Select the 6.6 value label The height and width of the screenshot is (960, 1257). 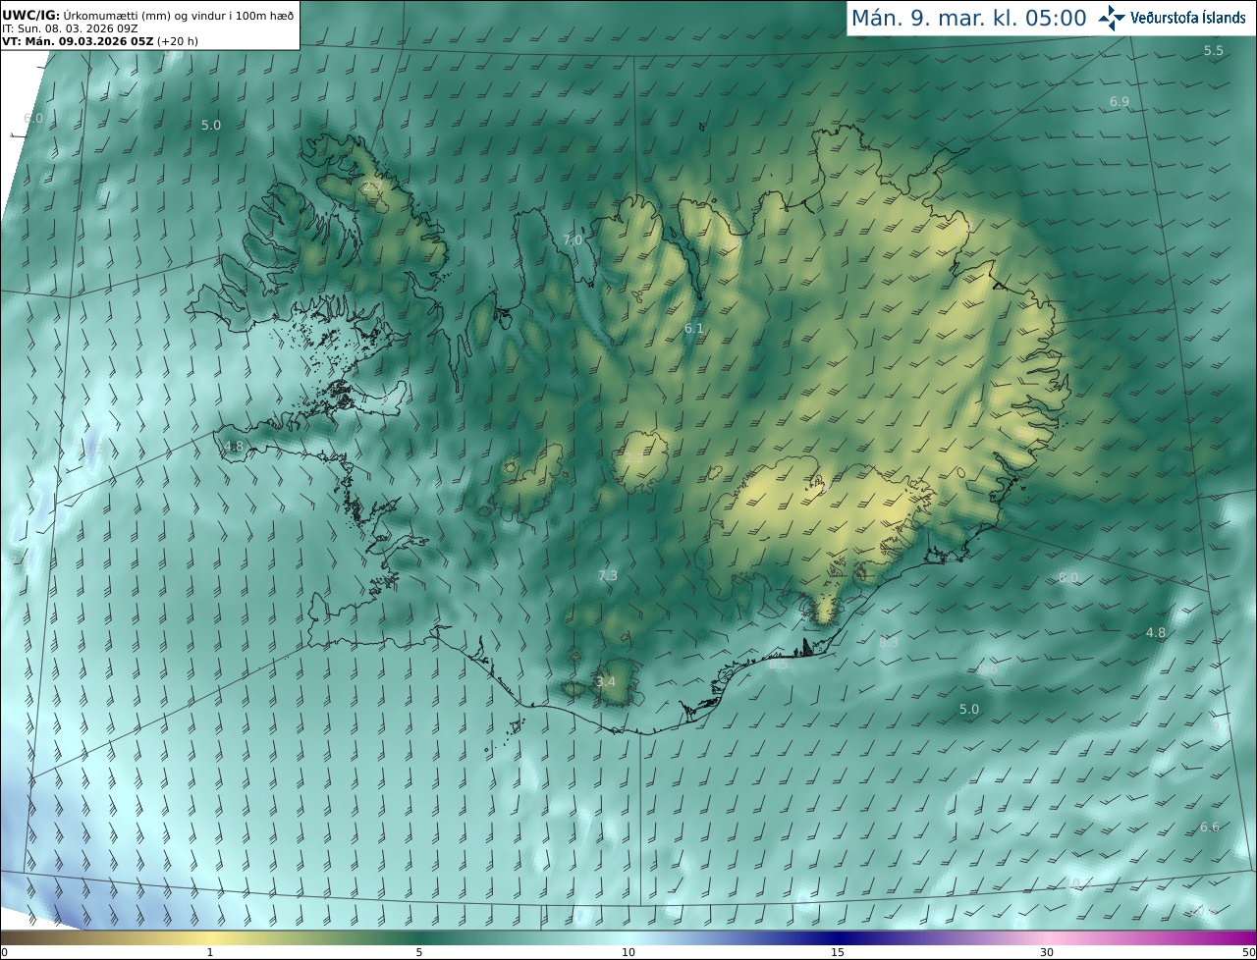(1210, 827)
